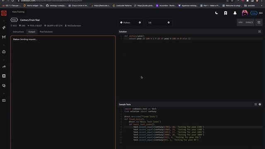The width and height of the screenshot is (265, 149).
Task: Open the Crop a circle bookmark
Action: point(78,5)
